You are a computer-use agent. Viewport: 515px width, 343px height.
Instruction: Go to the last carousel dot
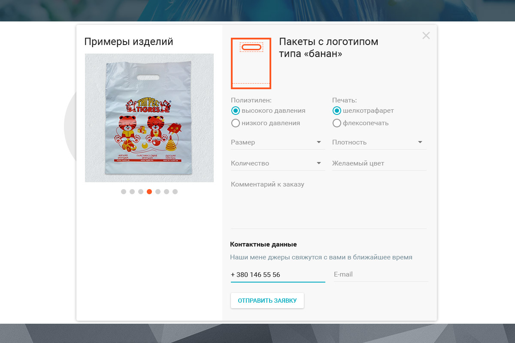click(x=175, y=192)
